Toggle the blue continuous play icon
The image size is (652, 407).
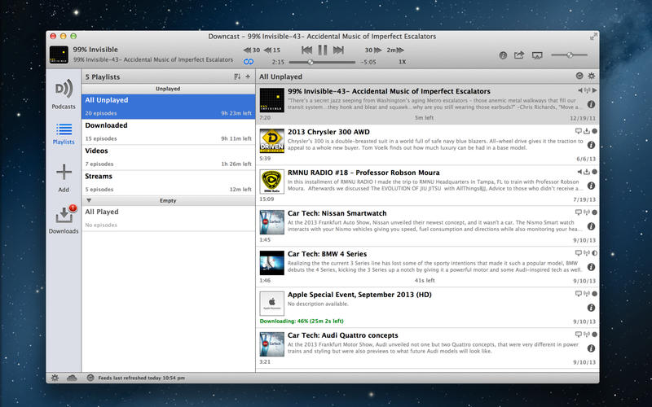249,62
